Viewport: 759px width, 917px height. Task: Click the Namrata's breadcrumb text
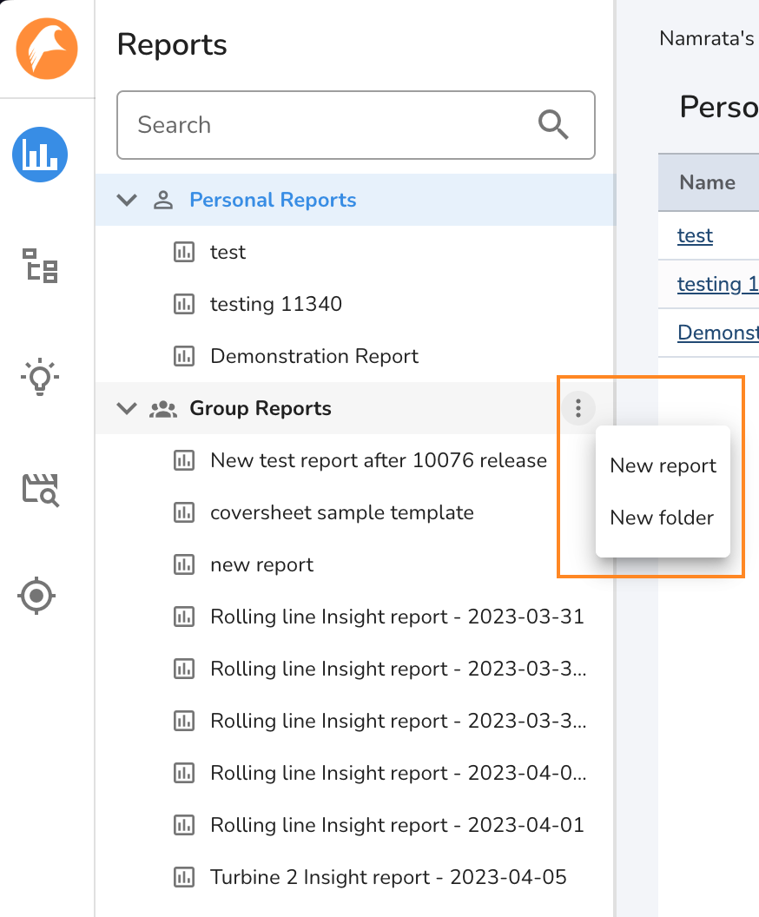coord(706,38)
